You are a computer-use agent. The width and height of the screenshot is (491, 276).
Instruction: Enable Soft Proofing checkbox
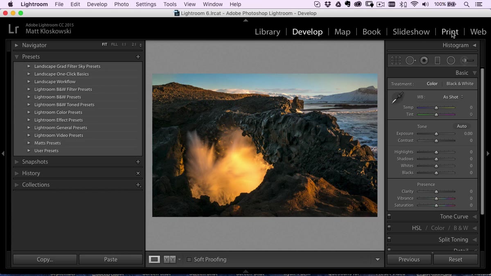click(x=189, y=259)
